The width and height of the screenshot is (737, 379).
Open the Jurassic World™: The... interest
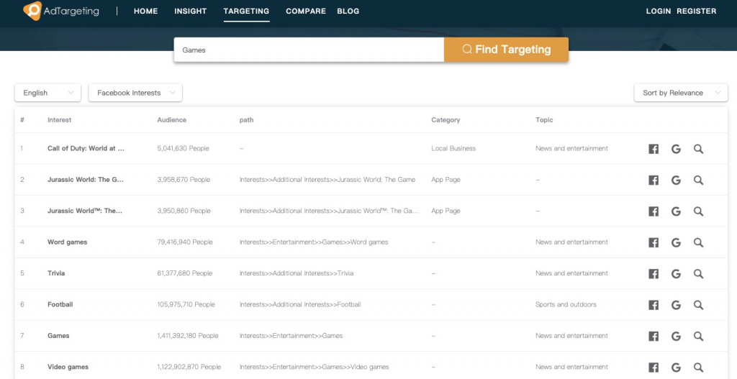pyautogui.click(x=85, y=211)
